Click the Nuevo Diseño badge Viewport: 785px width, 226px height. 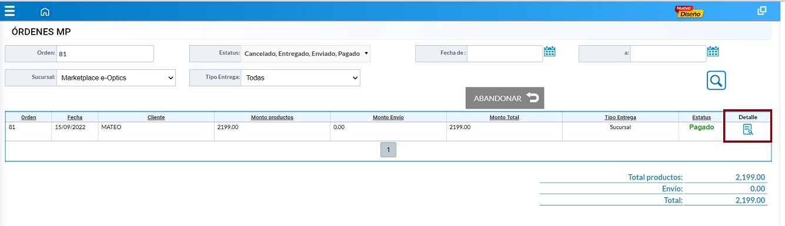[689, 11]
